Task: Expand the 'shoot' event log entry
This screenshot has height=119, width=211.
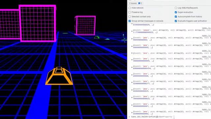Action: 132,31
